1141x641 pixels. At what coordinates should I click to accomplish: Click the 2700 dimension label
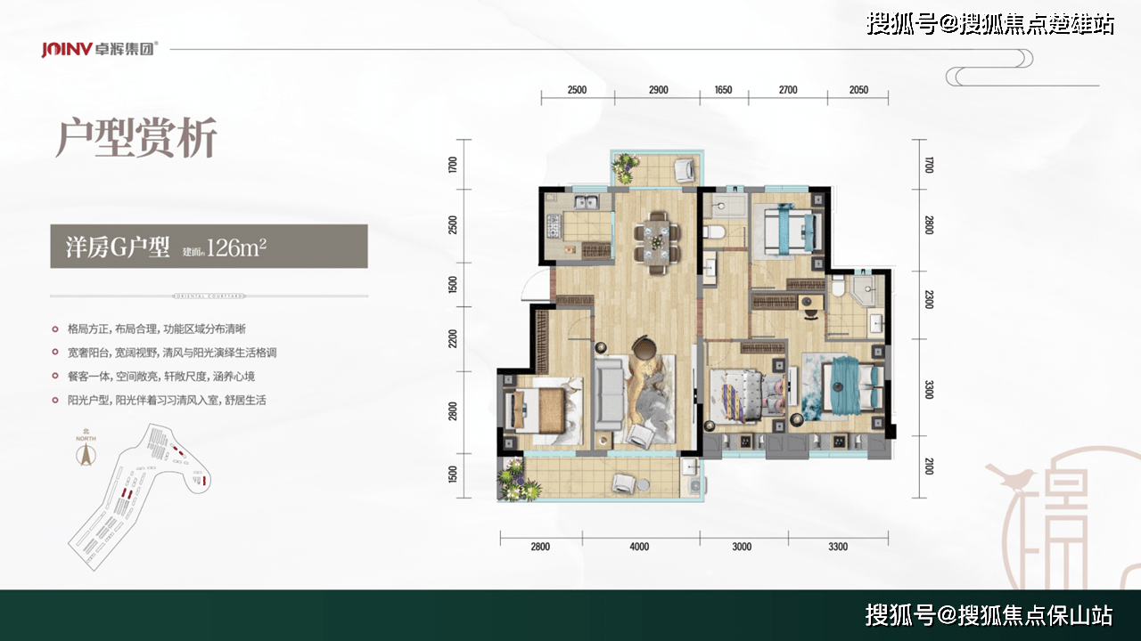[788, 90]
